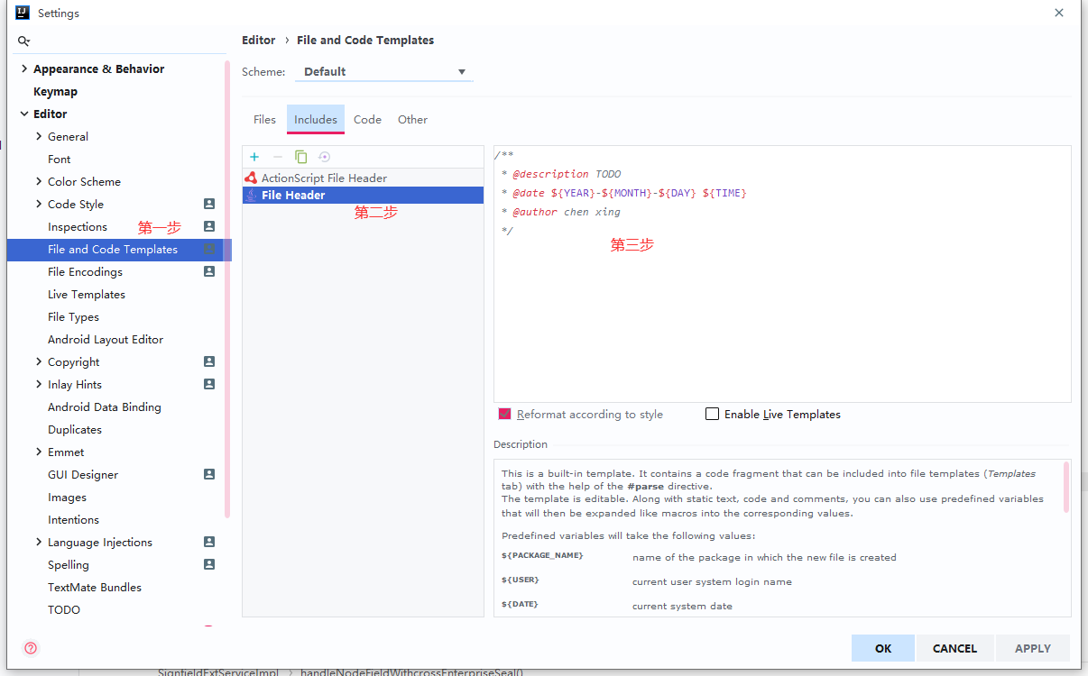Click the project-level icon beside Inlay Hints

209,384
